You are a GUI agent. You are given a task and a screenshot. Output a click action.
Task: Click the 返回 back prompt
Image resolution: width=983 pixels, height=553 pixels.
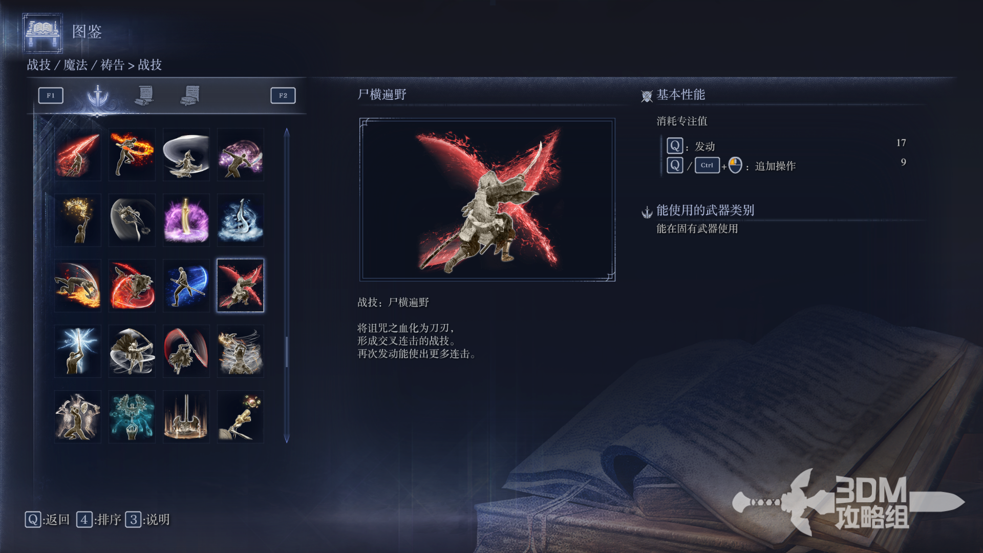pyautogui.click(x=47, y=520)
